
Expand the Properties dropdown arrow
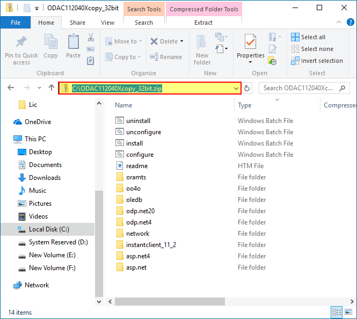coord(251,62)
